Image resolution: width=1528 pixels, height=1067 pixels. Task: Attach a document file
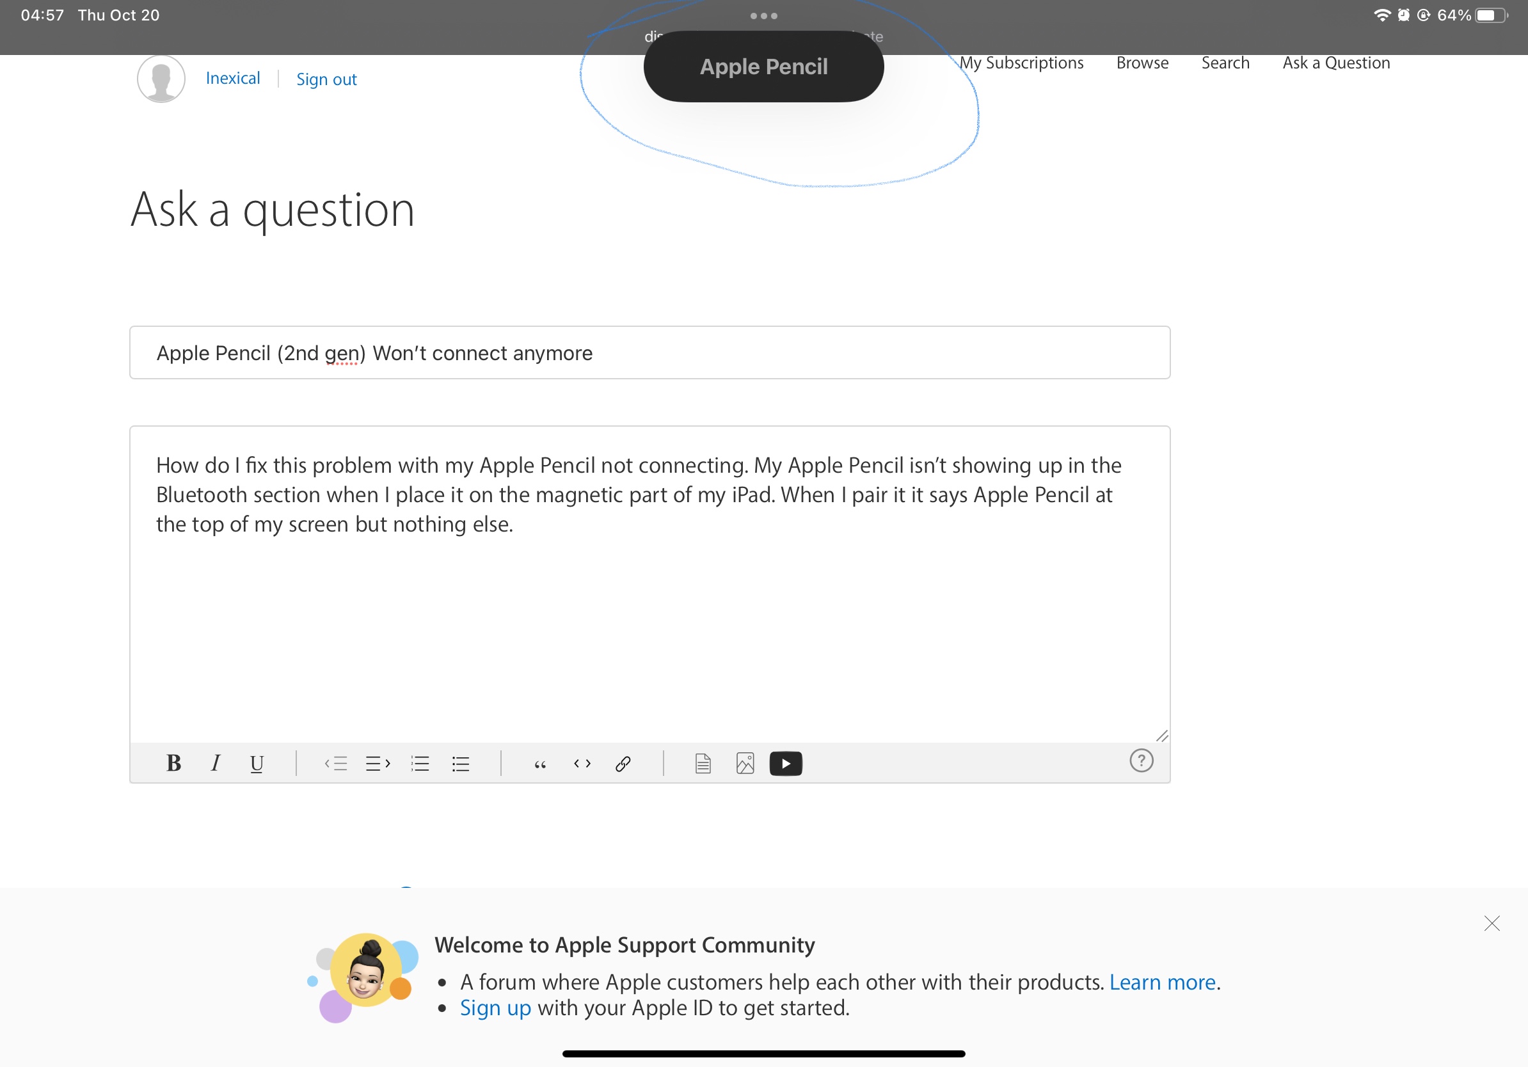coord(703,763)
